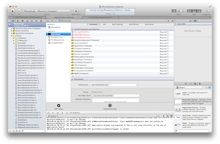Viewport: 220px width, 144px height.
Task: Enable the iCloud checkbox
Action: (x=90, y=92)
